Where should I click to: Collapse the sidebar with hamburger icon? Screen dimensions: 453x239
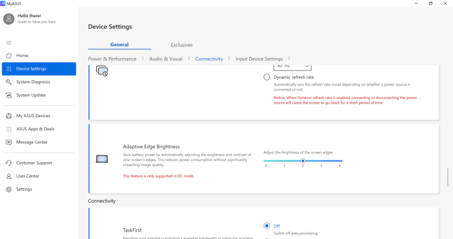click(9, 43)
